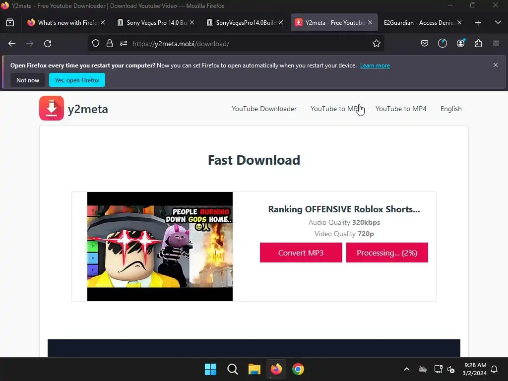Image resolution: width=508 pixels, height=381 pixels.
Task: Switch to What's new with Firefox tab
Action: click(x=67, y=23)
